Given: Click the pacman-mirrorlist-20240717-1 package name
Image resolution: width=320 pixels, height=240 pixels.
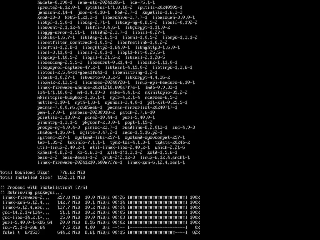Looking at the screenshot, I should pos(142,107).
